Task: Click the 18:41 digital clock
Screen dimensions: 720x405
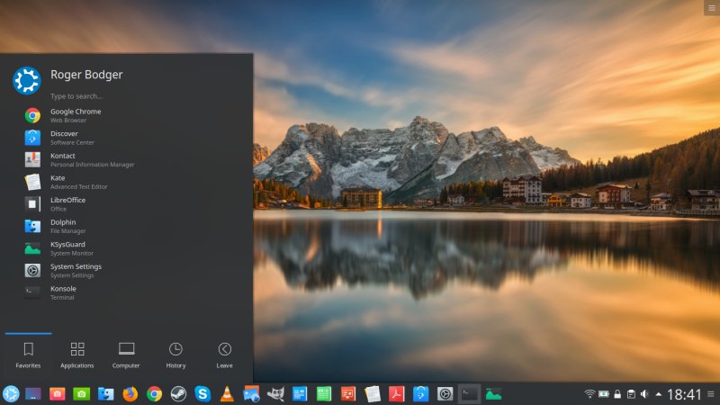Action: (685, 393)
